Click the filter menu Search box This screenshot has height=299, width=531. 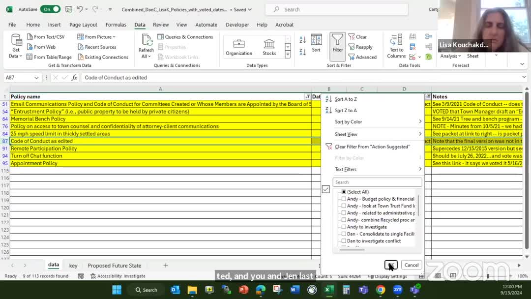[x=377, y=182]
